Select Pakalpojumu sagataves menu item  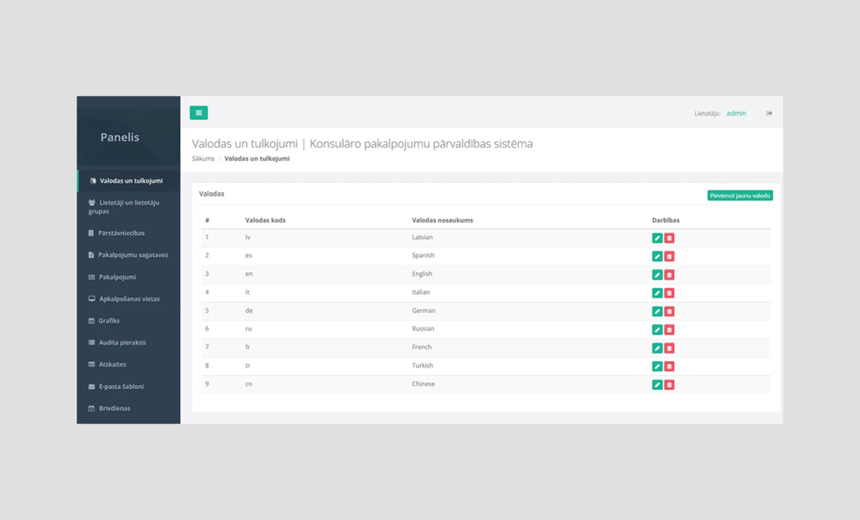(129, 255)
